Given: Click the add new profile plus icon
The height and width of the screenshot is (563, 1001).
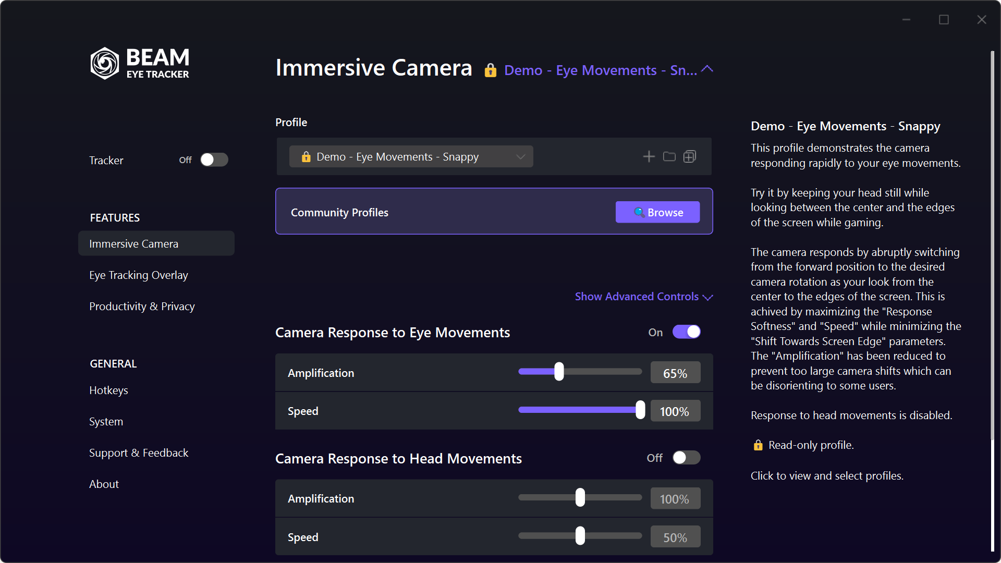Looking at the screenshot, I should click(649, 156).
